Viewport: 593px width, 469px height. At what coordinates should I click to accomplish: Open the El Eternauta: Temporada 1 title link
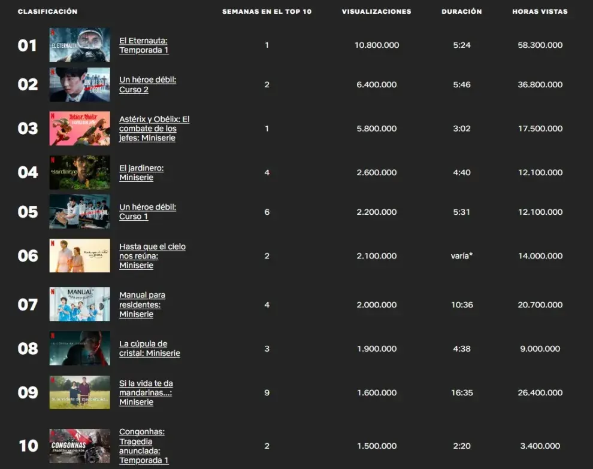point(144,45)
